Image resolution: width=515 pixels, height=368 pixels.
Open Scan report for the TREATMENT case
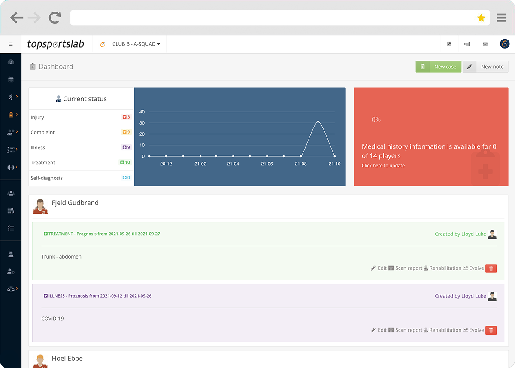click(x=405, y=268)
